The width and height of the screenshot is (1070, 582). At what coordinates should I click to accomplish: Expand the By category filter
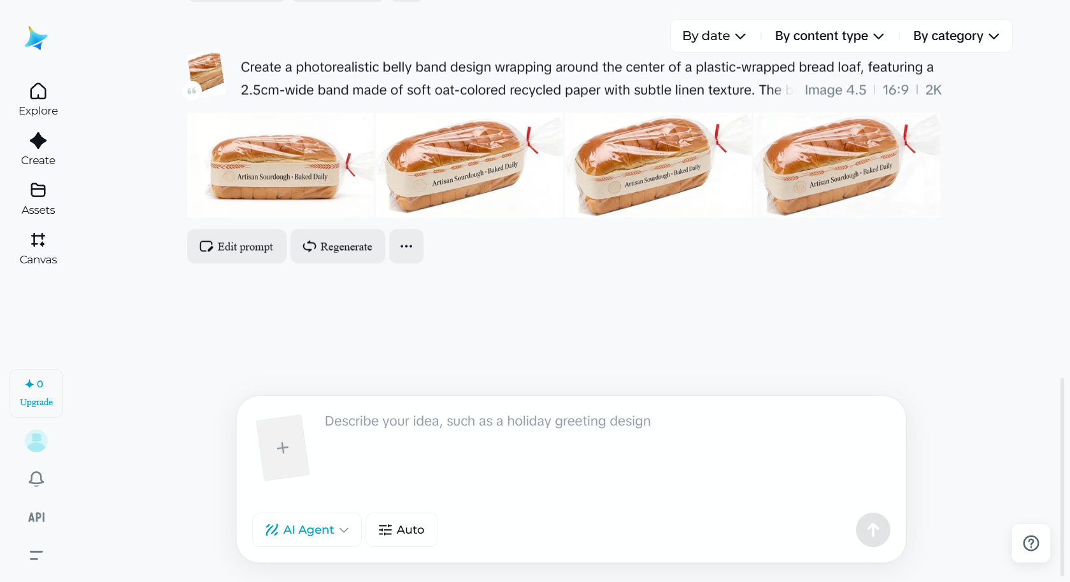(x=955, y=36)
